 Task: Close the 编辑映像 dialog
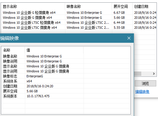point(129,38)
